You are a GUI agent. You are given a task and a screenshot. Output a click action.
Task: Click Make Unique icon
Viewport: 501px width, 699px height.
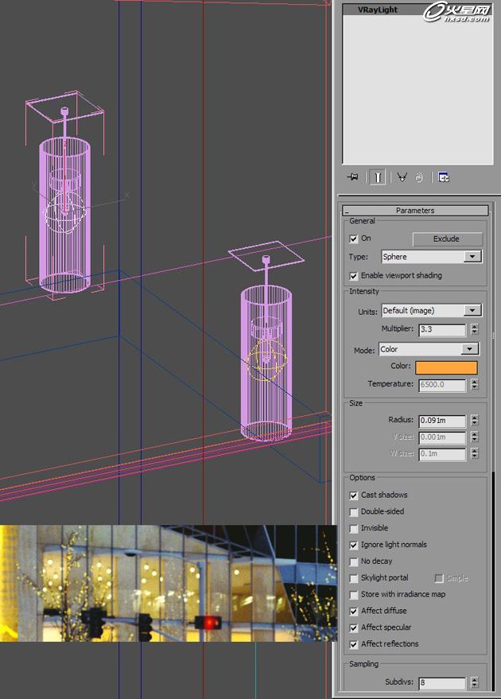(402, 177)
